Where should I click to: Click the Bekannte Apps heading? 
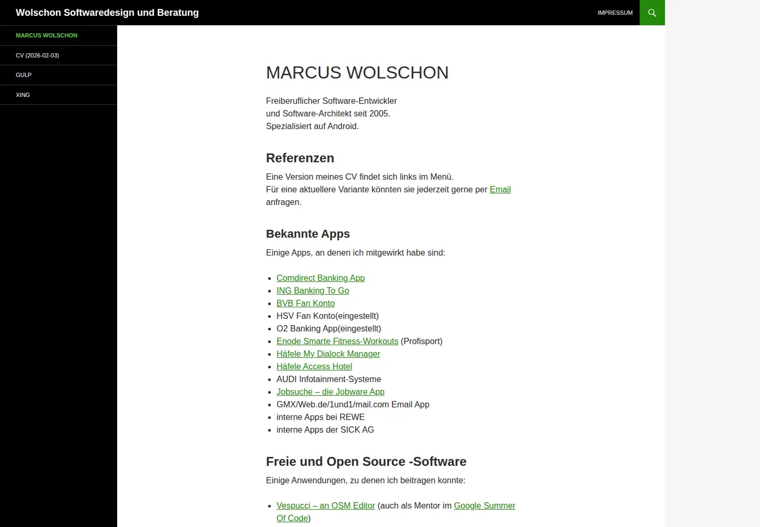tap(308, 233)
